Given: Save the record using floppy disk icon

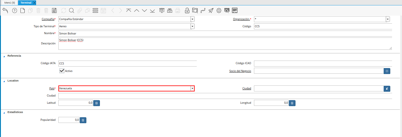Looking at the screenshot, I should click(54, 10).
